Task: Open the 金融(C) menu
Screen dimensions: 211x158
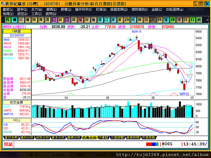Action: [x=156, y=9]
